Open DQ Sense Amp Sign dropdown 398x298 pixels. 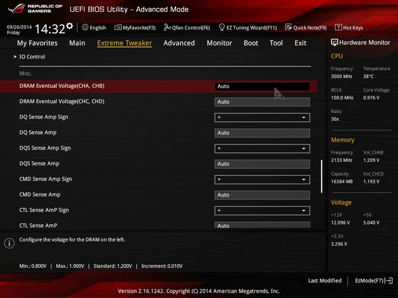[262, 117]
